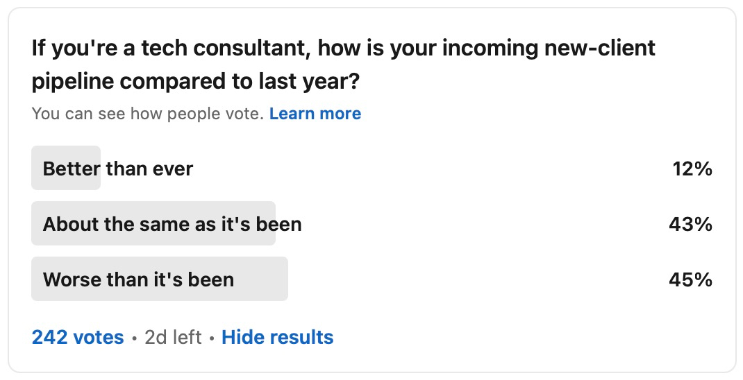Click the "2d left" time remaining text
The width and height of the screenshot is (743, 380).
pos(173,338)
